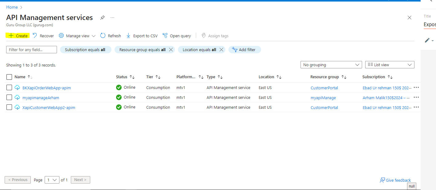This screenshot has width=436, height=190.
Task: Open the No grouping dropdown
Action: [331, 65]
